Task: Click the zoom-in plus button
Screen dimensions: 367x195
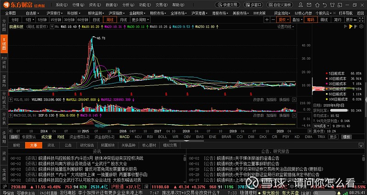Action: click(x=267, y=20)
